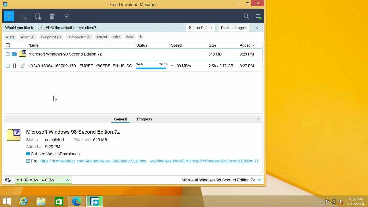
Task: Open the search magnifier in toolbar
Action: pyautogui.click(x=246, y=16)
